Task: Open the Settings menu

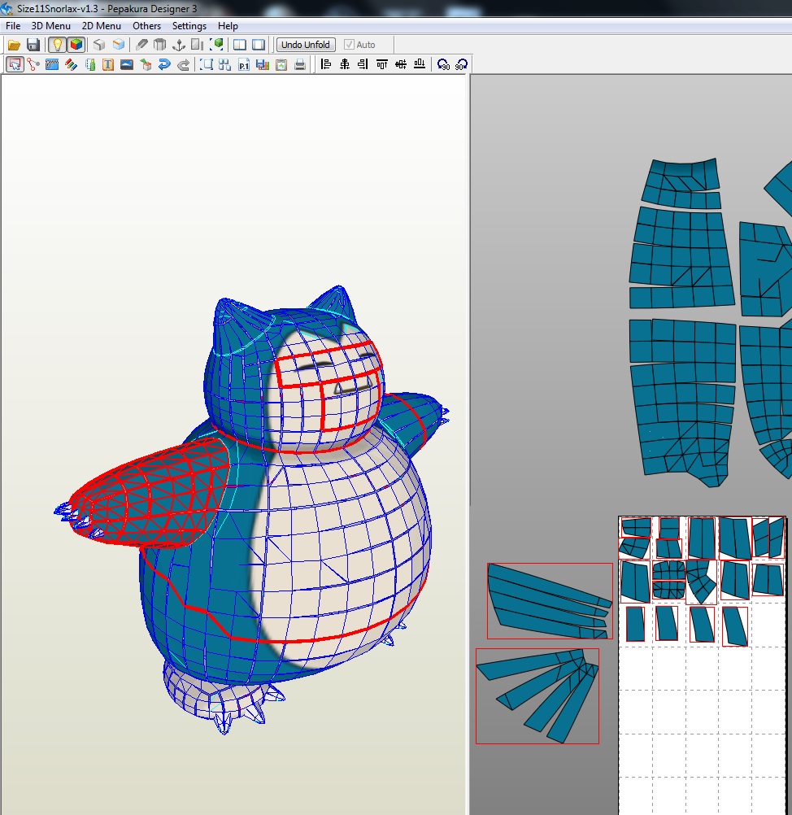Action: pos(189,26)
